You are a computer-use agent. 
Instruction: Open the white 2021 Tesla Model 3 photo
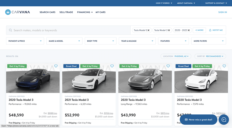point(89,78)
